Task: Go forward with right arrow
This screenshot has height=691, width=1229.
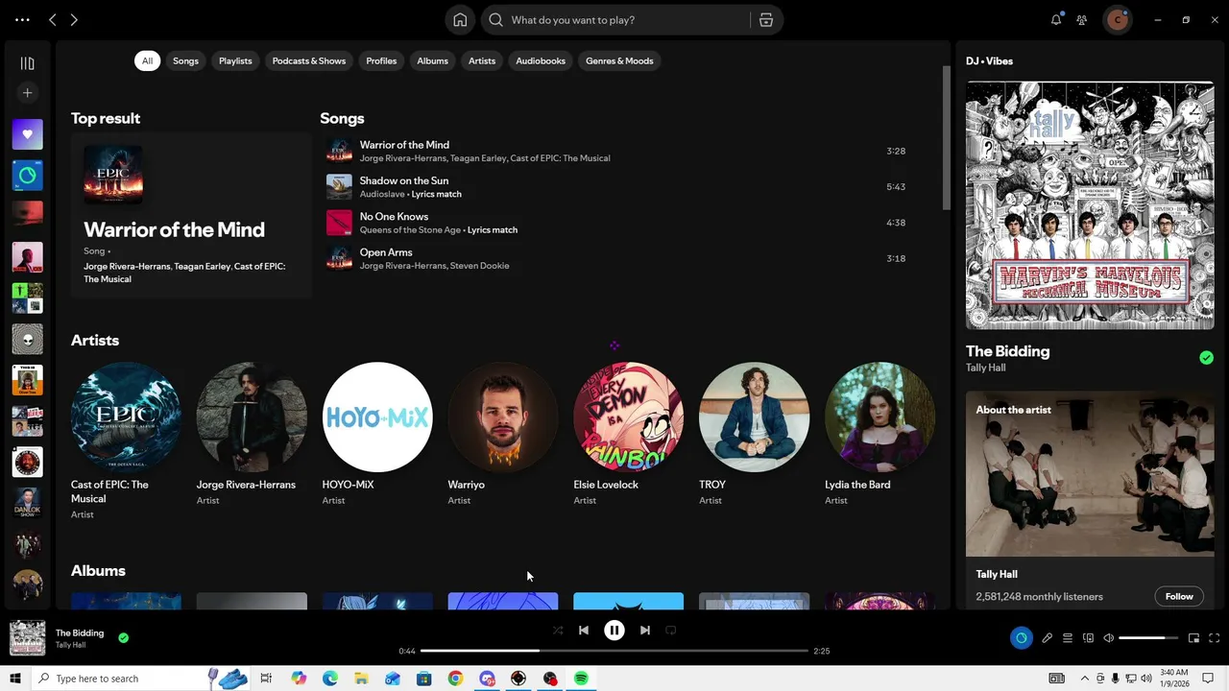Action: click(x=74, y=20)
